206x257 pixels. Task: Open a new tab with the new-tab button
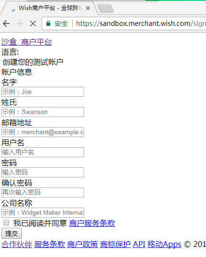[x=106, y=8]
